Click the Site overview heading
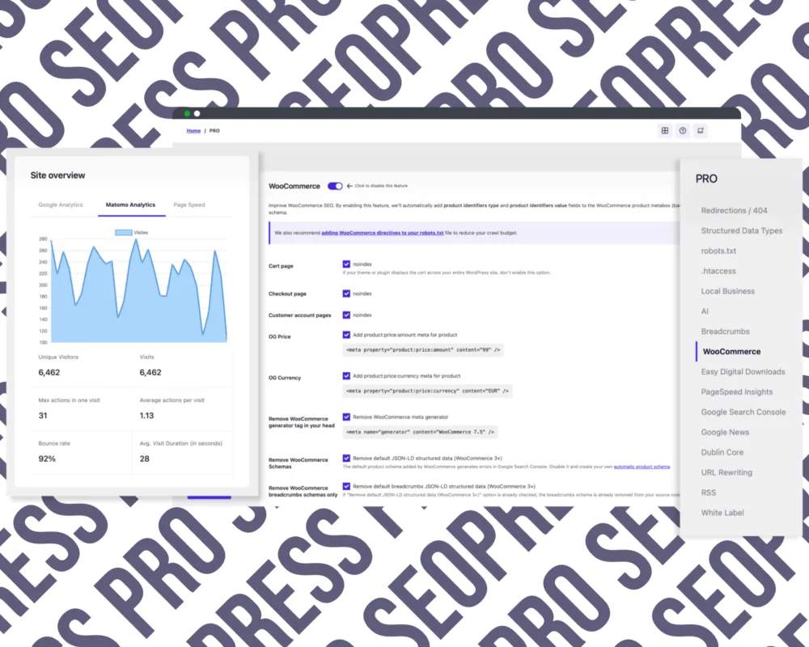809x647 pixels. (x=57, y=175)
